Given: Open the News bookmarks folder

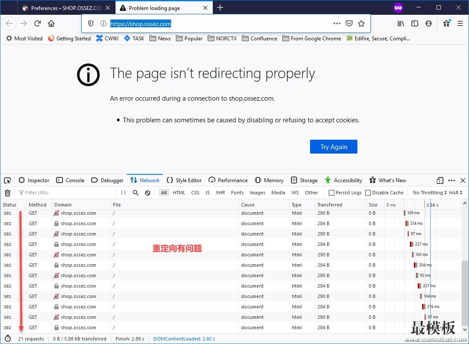Looking at the screenshot, I should pyautogui.click(x=160, y=39).
